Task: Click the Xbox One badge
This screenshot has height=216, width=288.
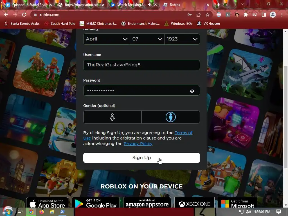Action: [x=195, y=202]
